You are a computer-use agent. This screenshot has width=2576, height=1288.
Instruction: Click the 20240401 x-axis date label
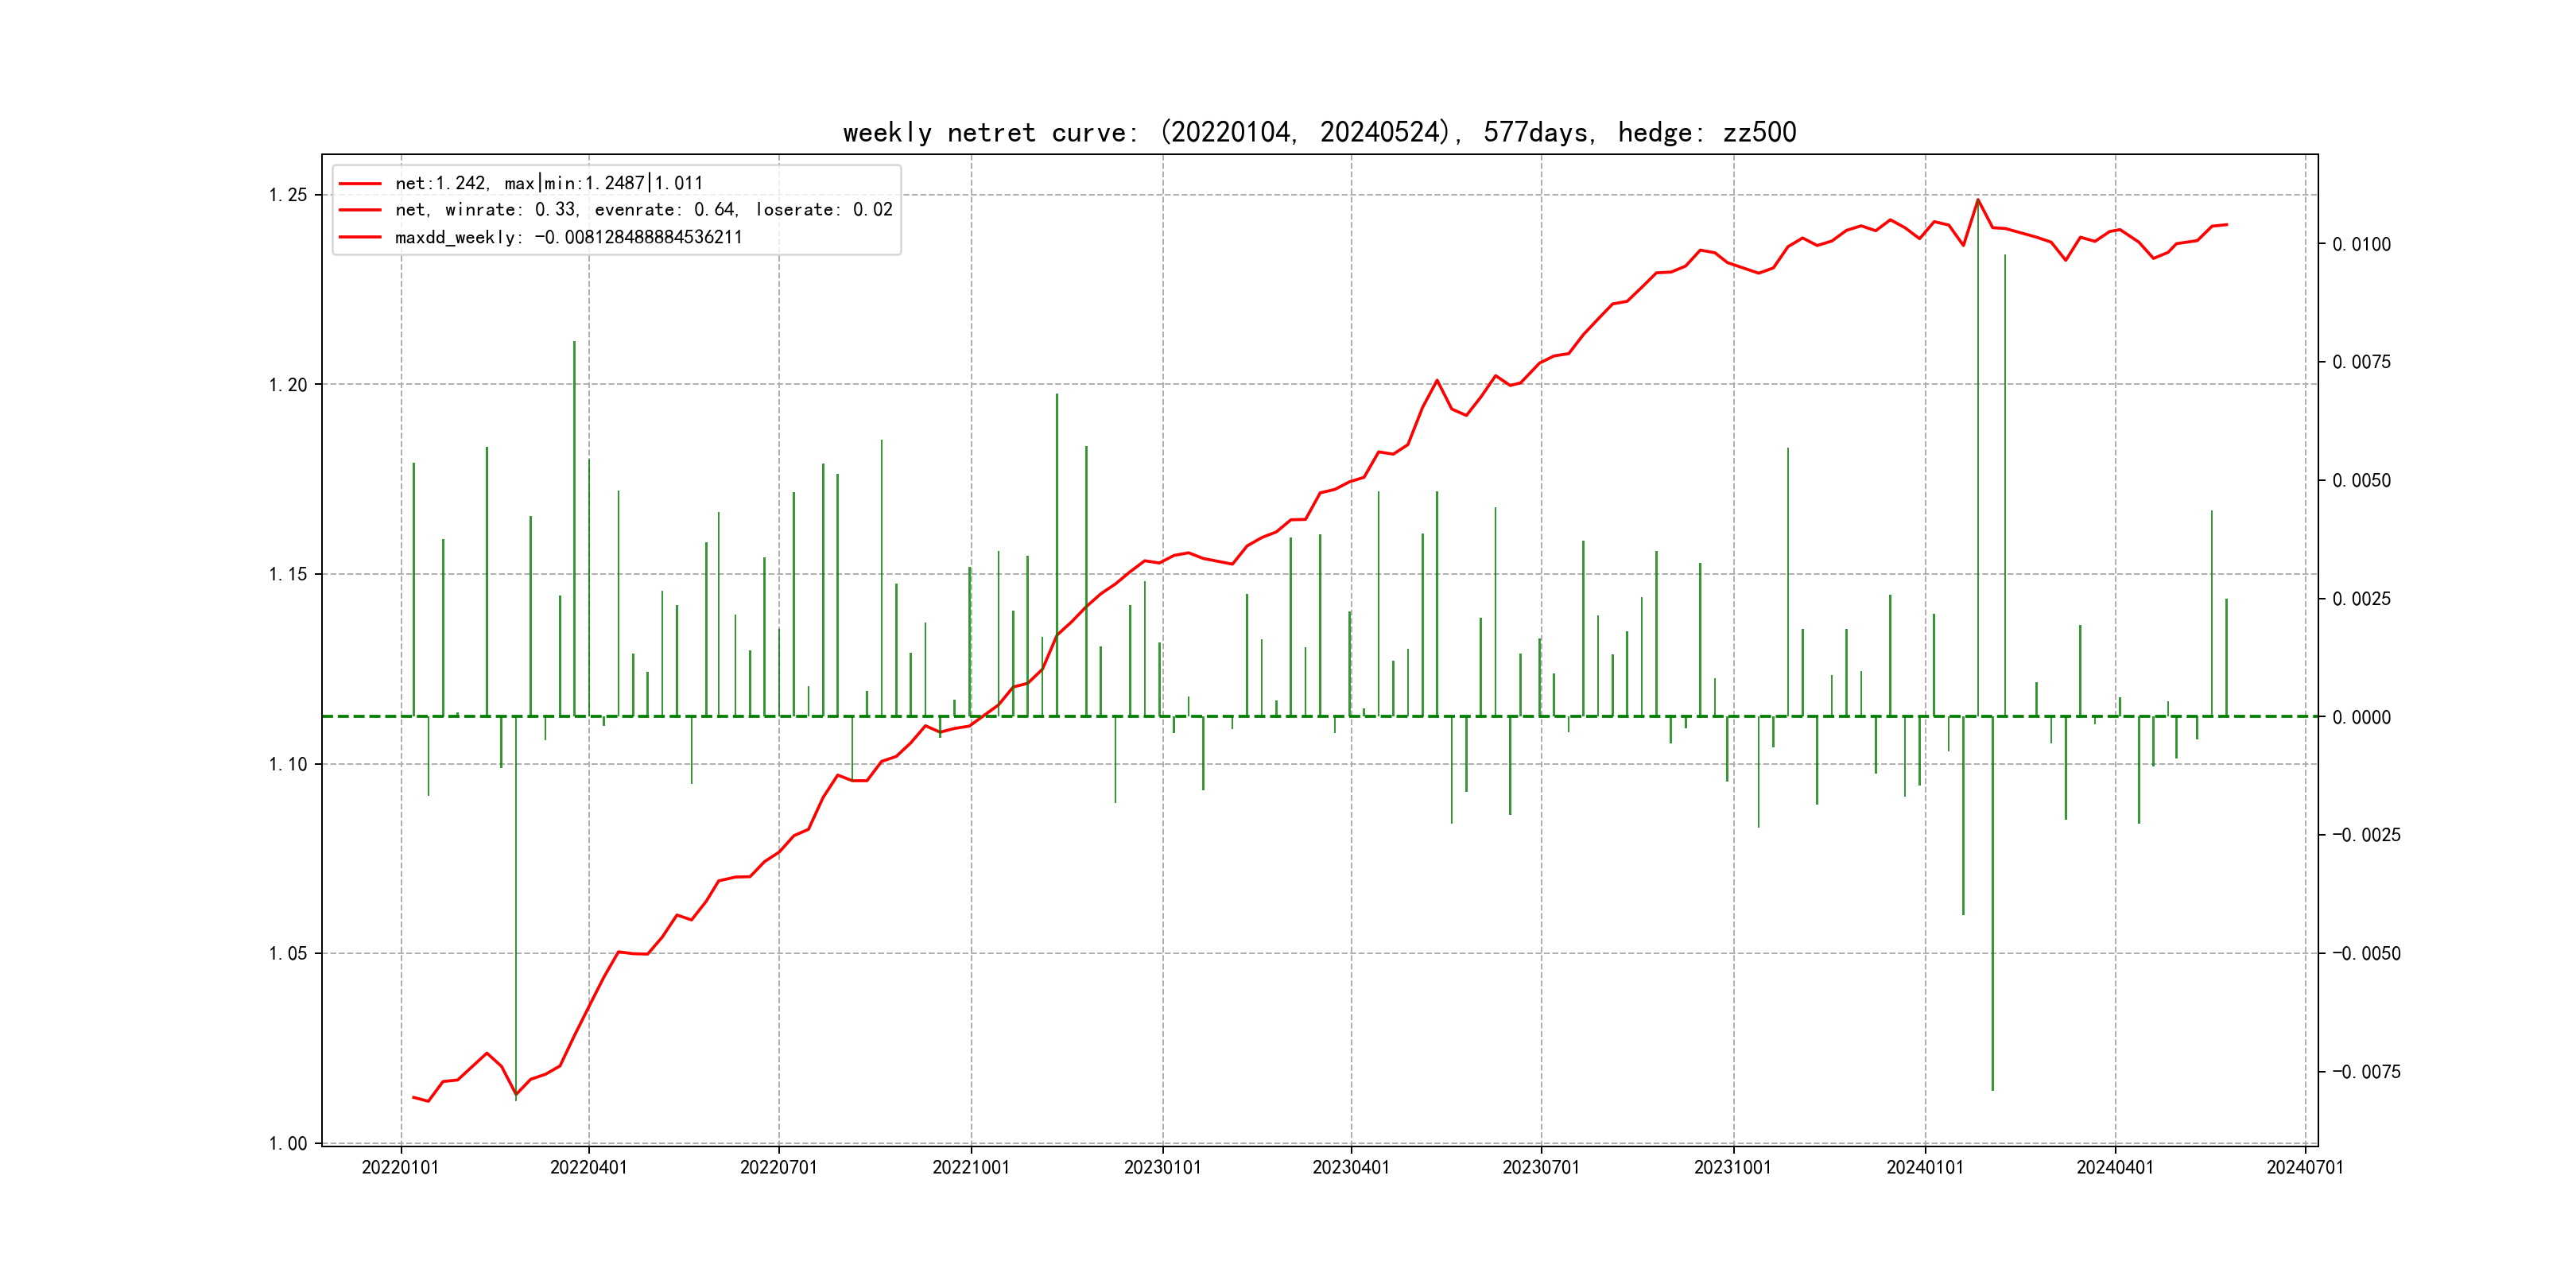click(x=2115, y=1167)
